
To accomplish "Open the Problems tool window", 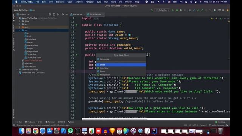I will [30, 122].
